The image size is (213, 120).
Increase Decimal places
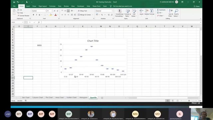(109, 15)
